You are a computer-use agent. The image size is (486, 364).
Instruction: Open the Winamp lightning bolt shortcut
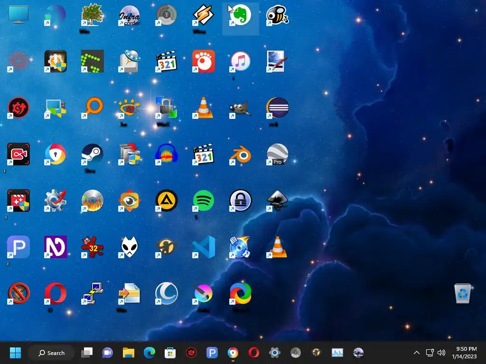point(203,15)
